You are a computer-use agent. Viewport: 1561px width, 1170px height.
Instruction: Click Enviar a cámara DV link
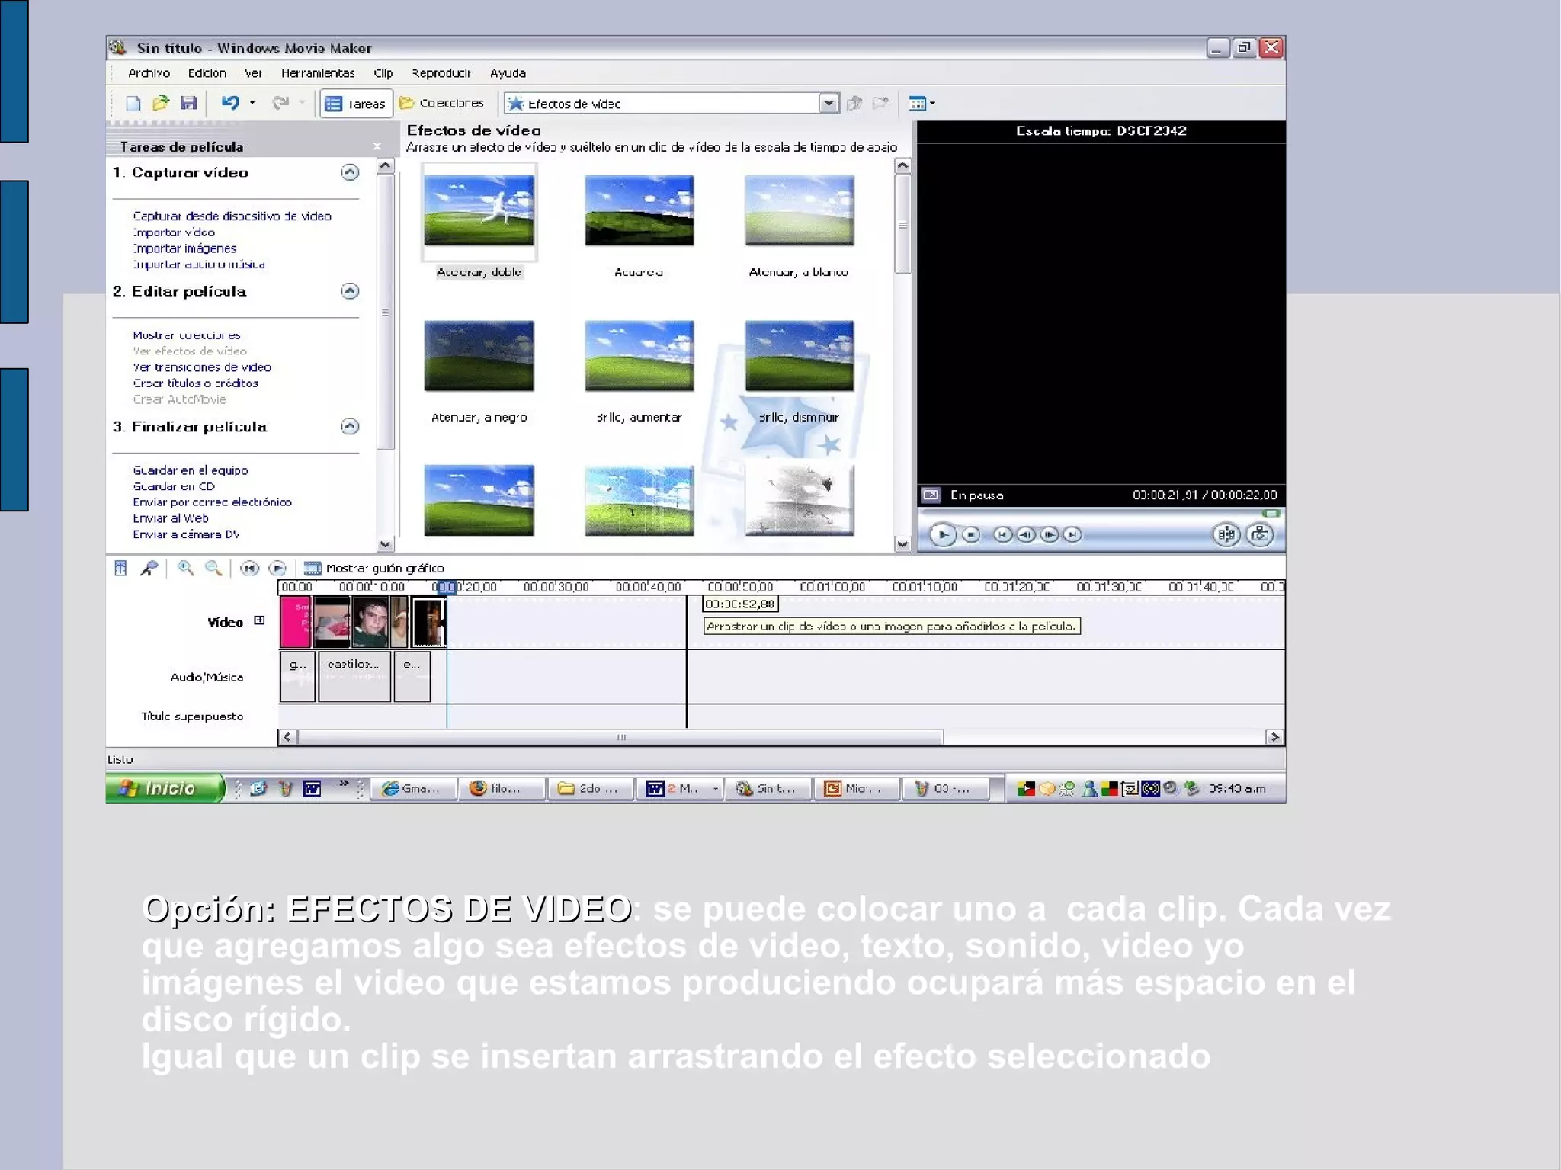pyautogui.click(x=187, y=534)
